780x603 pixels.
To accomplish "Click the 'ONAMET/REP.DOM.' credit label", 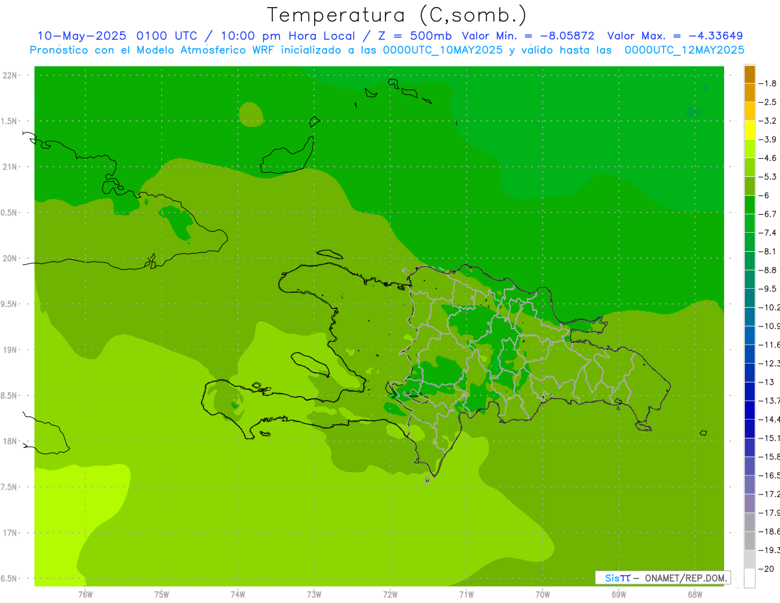I will (685, 578).
